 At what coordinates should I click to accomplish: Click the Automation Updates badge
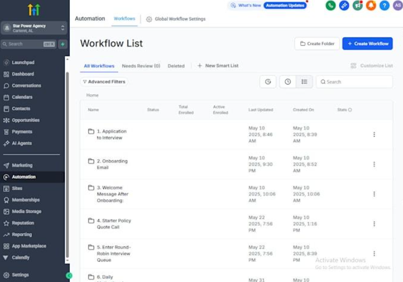tap(285, 5)
